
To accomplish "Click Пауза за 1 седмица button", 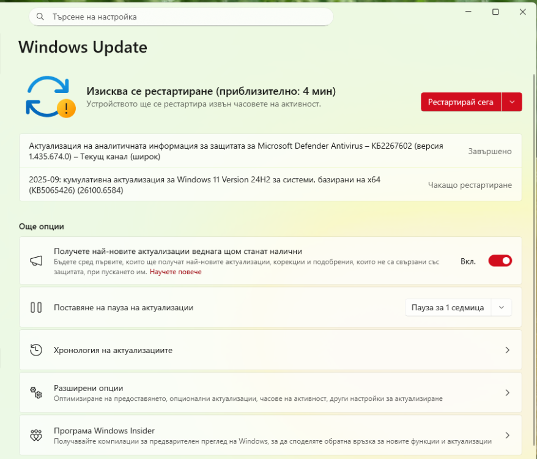I will pyautogui.click(x=448, y=307).
